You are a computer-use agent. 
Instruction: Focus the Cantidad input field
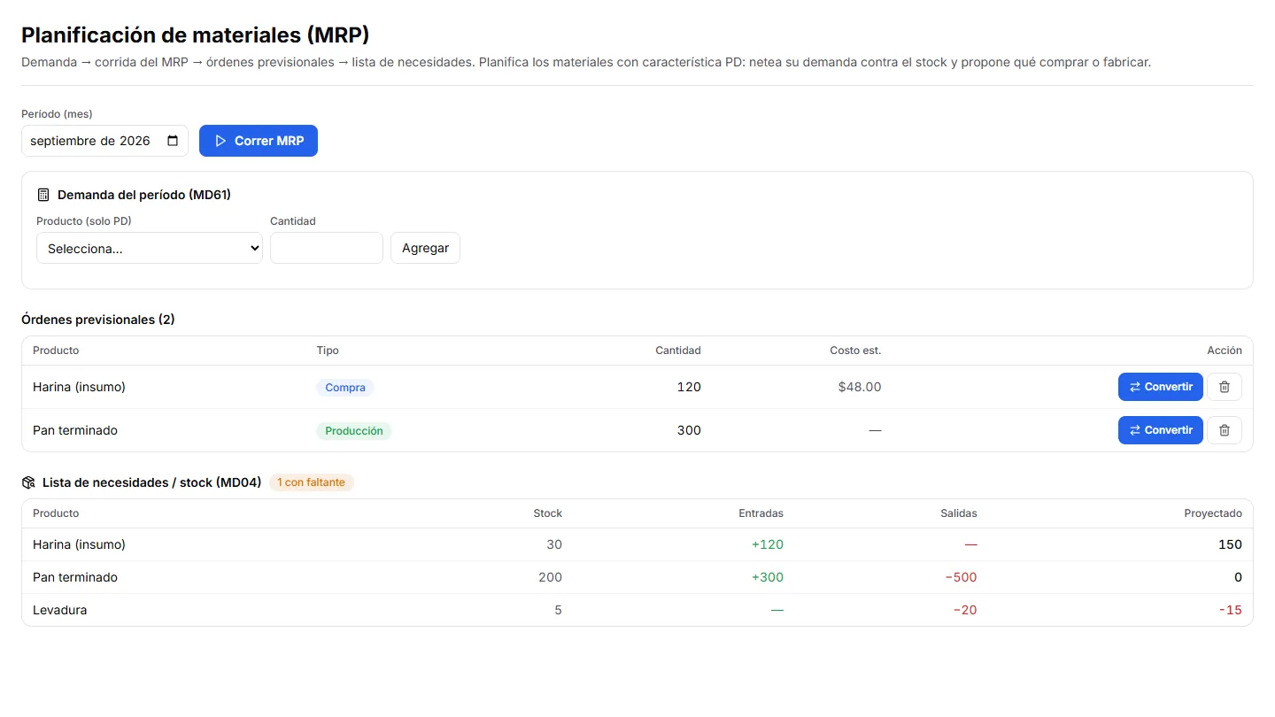click(327, 248)
